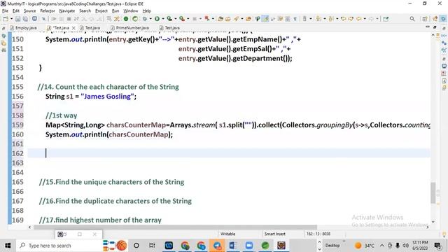Viewport: 448px width, 252px height.
Task: Click the Save icon in toolbar
Action: 17,19
